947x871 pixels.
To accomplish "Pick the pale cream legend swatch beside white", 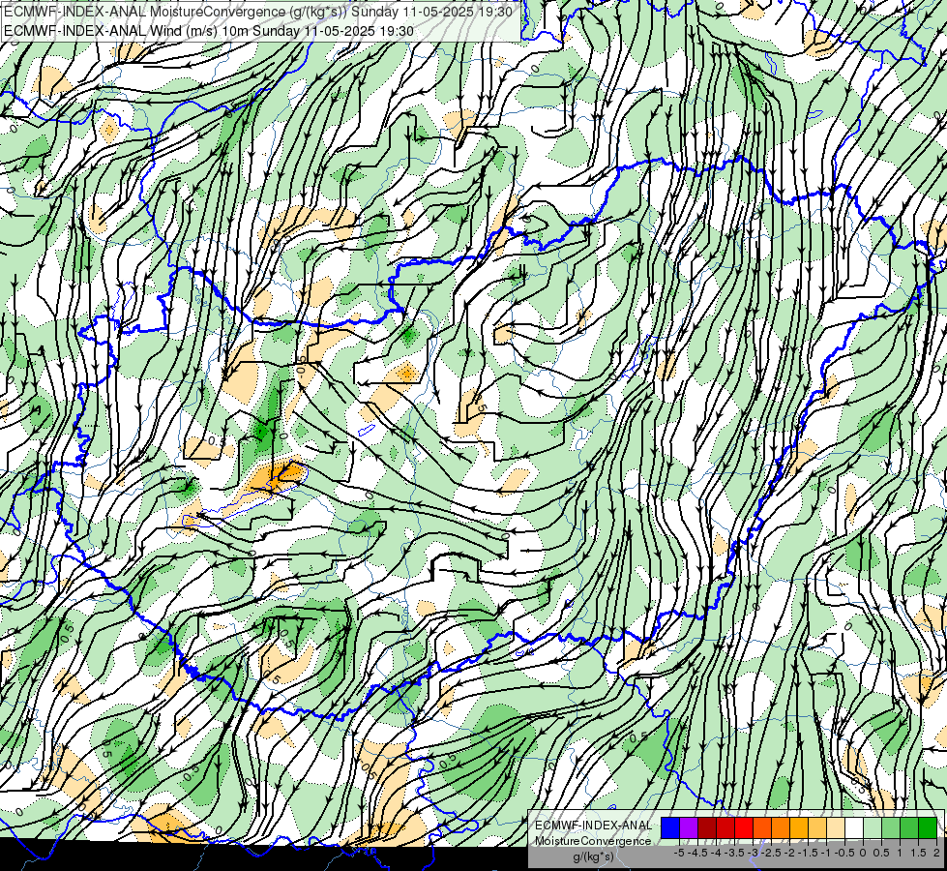I will point(836,827).
